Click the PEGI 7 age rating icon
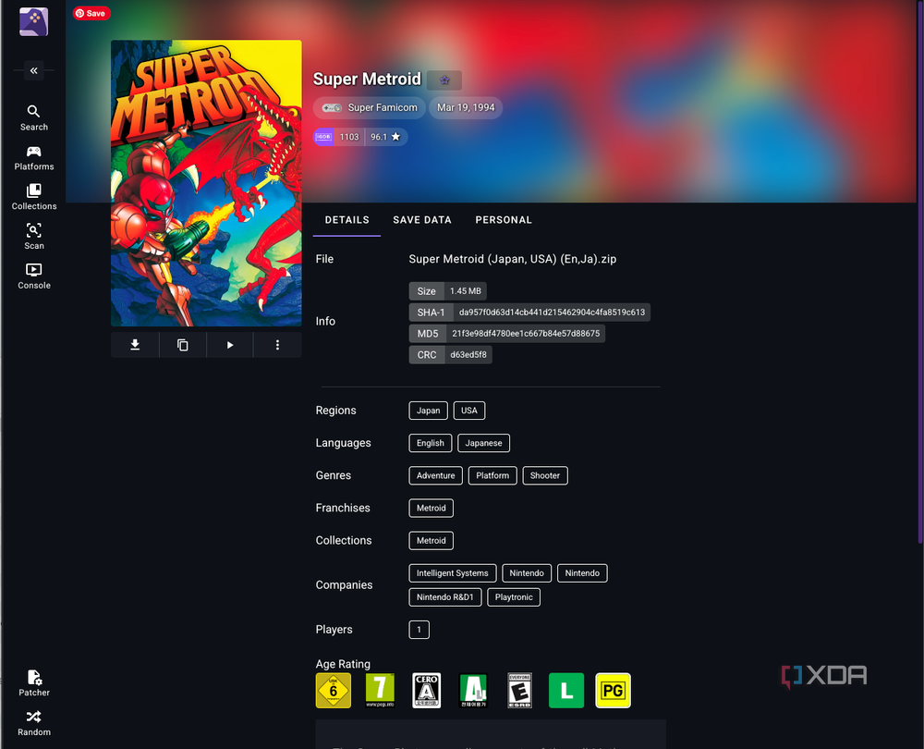The width and height of the screenshot is (924, 749). (x=380, y=690)
